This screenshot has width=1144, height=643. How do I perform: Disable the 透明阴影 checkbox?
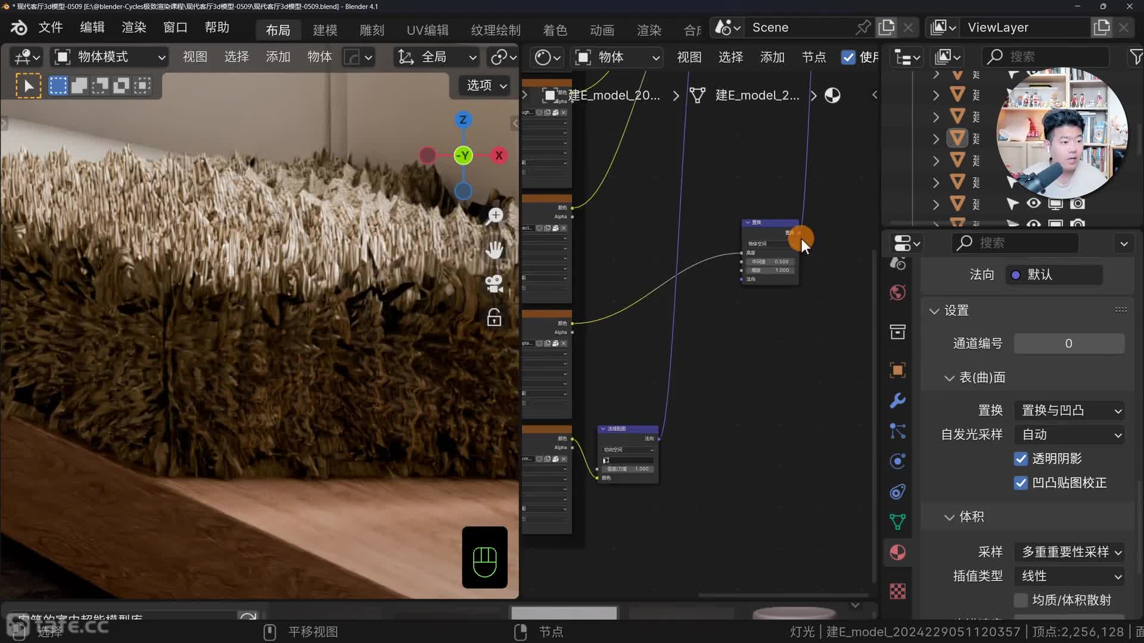(1021, 459)
